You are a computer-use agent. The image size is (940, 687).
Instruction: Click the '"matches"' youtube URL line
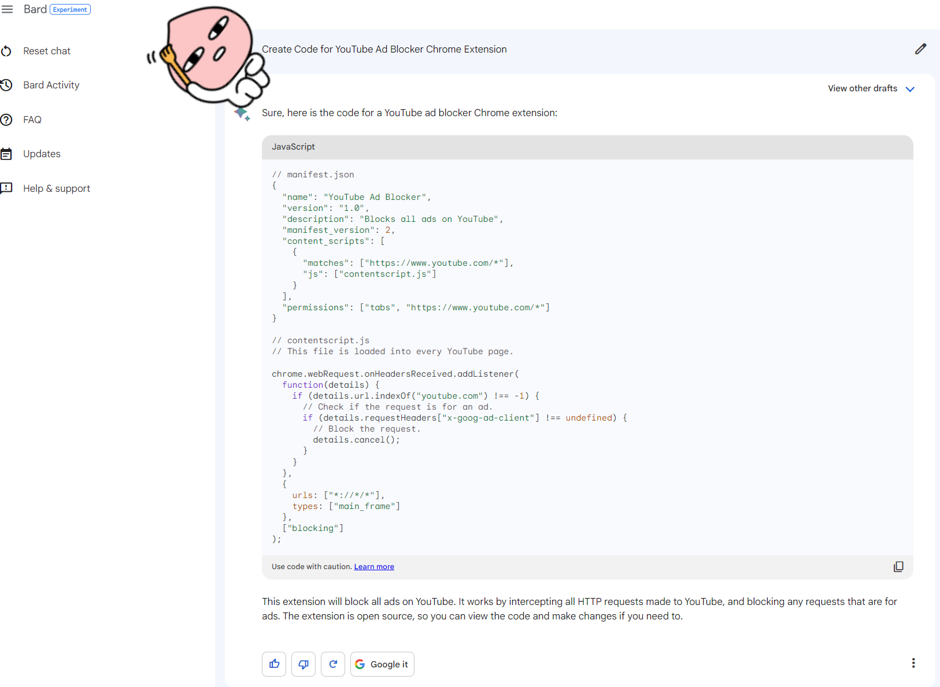408,263
